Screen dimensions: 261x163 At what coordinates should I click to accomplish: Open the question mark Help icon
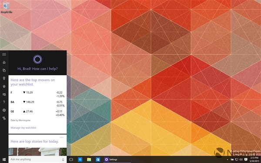[4, 102]
